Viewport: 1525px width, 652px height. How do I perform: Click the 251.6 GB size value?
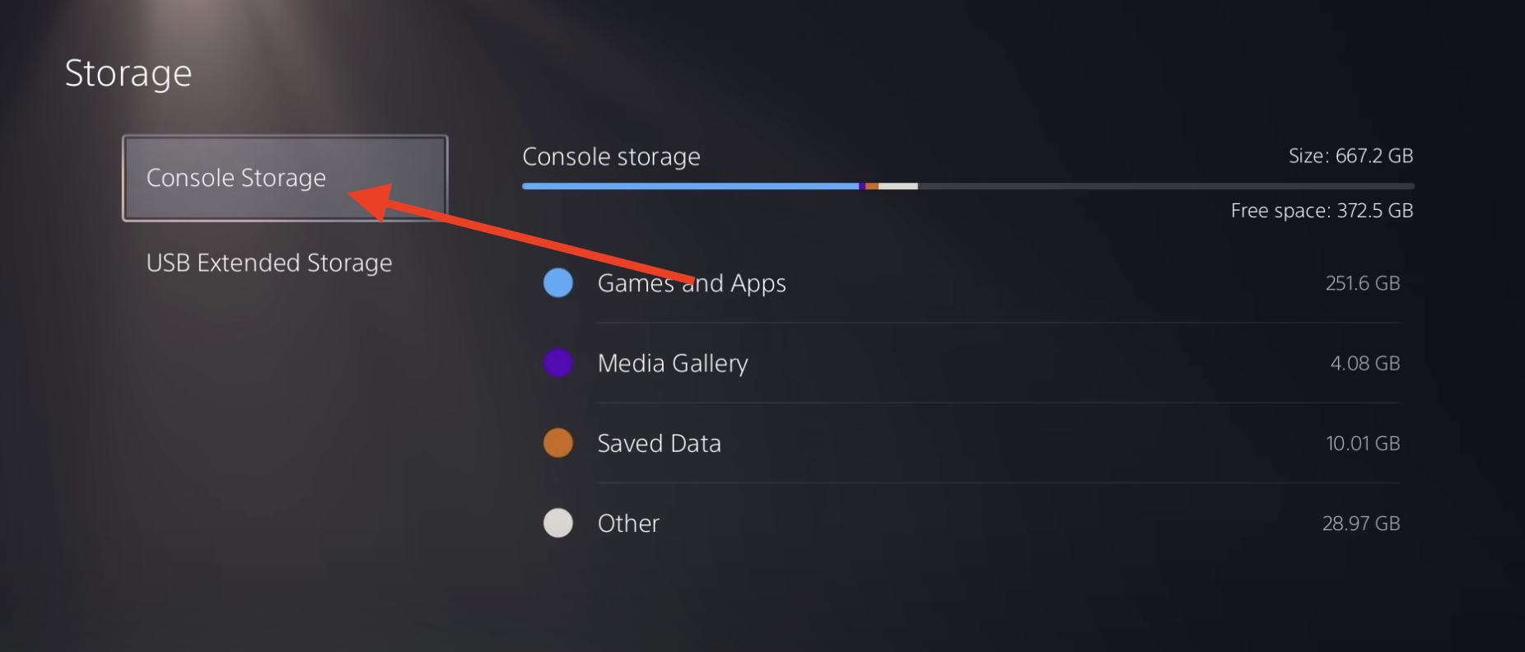click(x=1362, y=282)
